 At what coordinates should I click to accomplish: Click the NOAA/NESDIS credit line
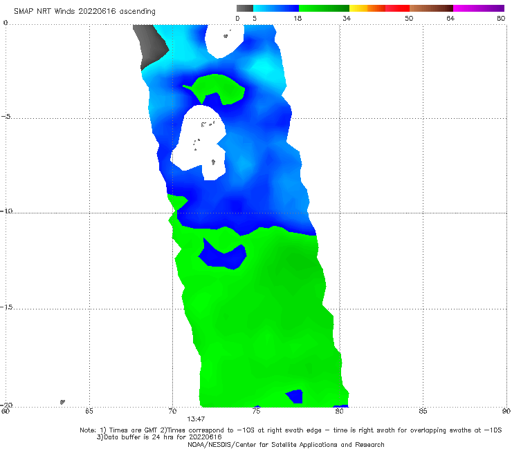click(x=286, y=445)
